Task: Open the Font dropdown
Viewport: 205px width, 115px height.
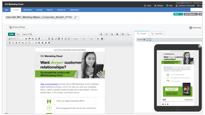Action: click(85, 39)
